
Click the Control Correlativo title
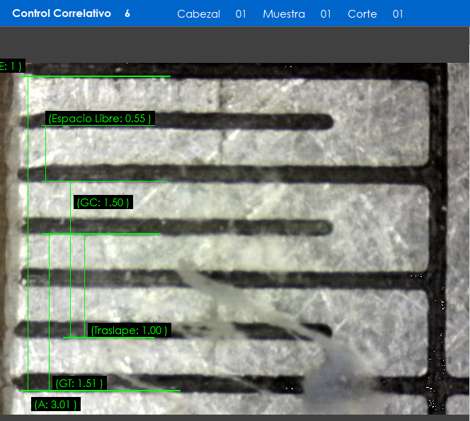pyautogui.click(x=62, y=13)
